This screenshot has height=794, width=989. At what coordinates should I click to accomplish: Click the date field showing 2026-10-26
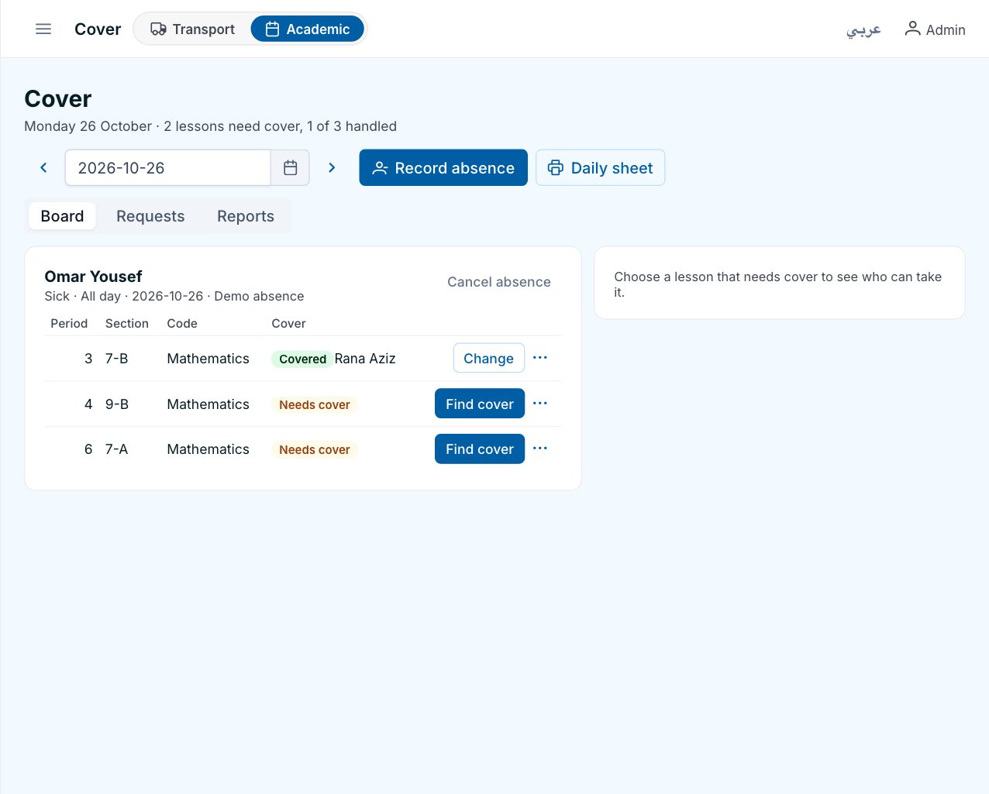click(167, 167)
